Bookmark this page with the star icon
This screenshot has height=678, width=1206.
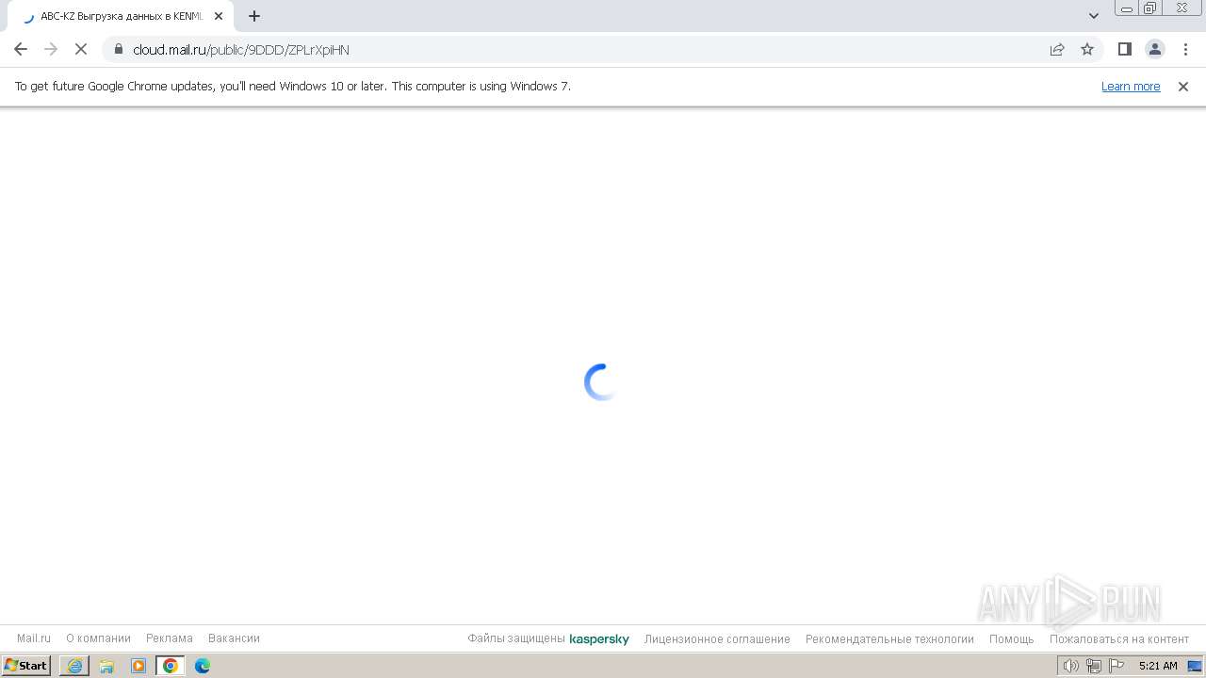coord(1087,49)
